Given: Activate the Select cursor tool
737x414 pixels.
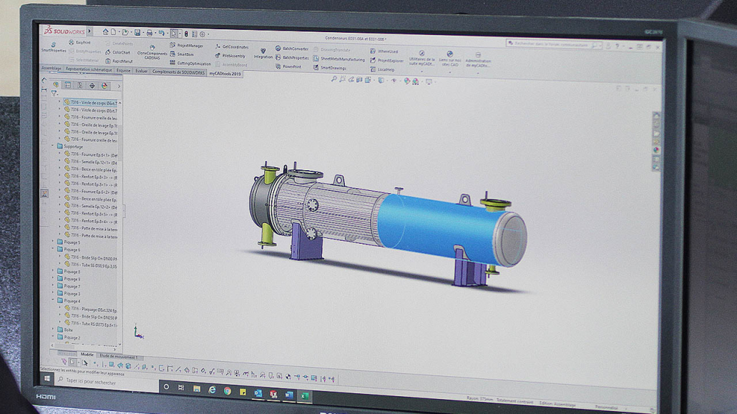Looking at the screenshot, I should 174,34.
